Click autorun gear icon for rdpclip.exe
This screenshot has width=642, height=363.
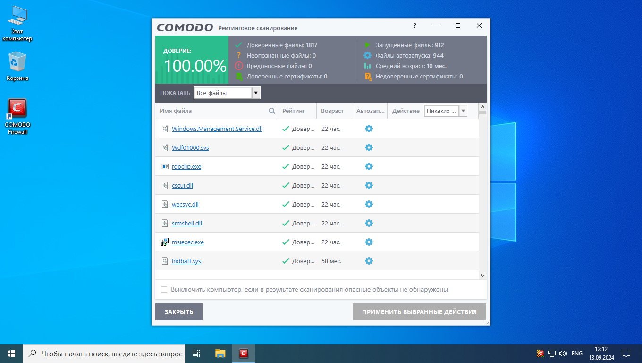(x=369, y=166)
